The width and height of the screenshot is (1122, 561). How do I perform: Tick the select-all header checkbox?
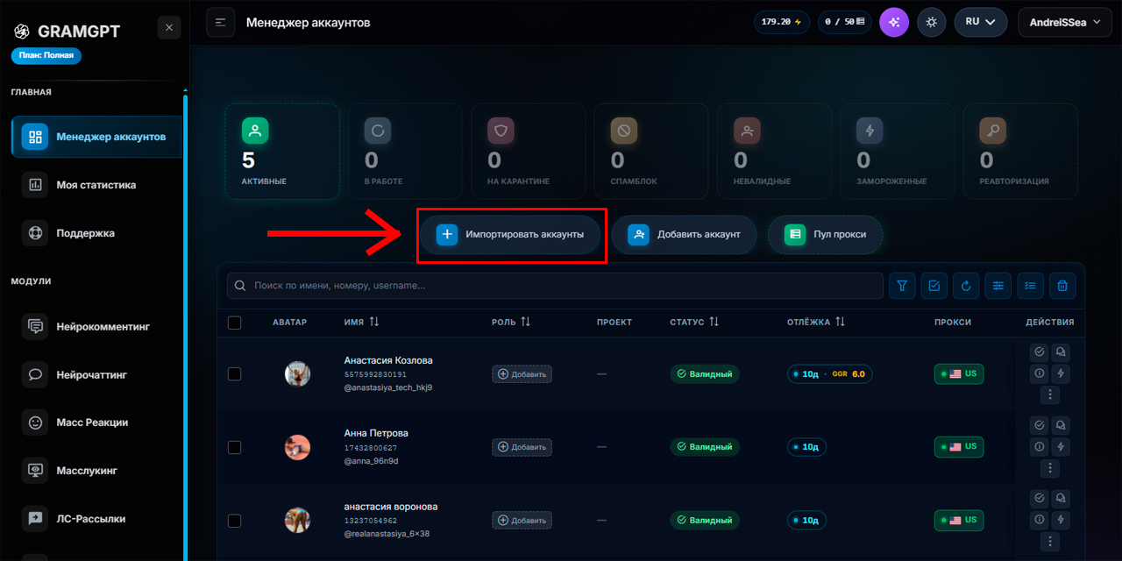click(x=234, y=323)
